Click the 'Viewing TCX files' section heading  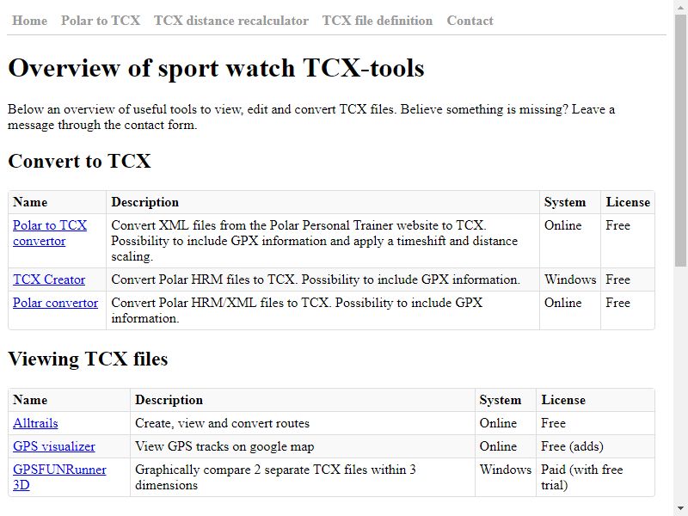pyautogui.click(x=88, y=359)
